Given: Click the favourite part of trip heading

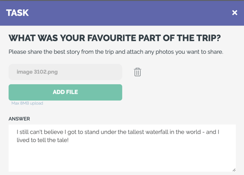Looking at the screenshot, I should [115, 38].
